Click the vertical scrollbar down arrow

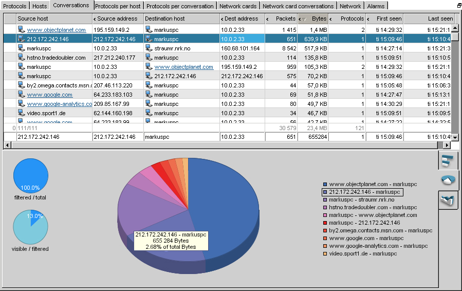[455, 137]
